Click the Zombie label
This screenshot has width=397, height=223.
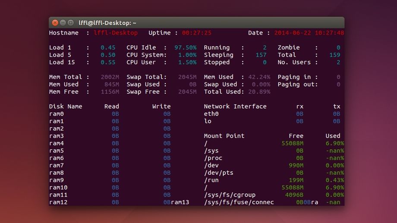289,47
